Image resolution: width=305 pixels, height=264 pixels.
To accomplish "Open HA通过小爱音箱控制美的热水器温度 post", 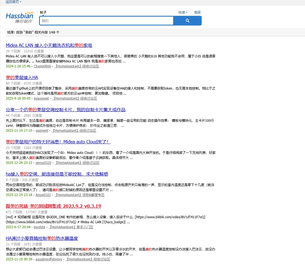I will [x=42, y=238].
